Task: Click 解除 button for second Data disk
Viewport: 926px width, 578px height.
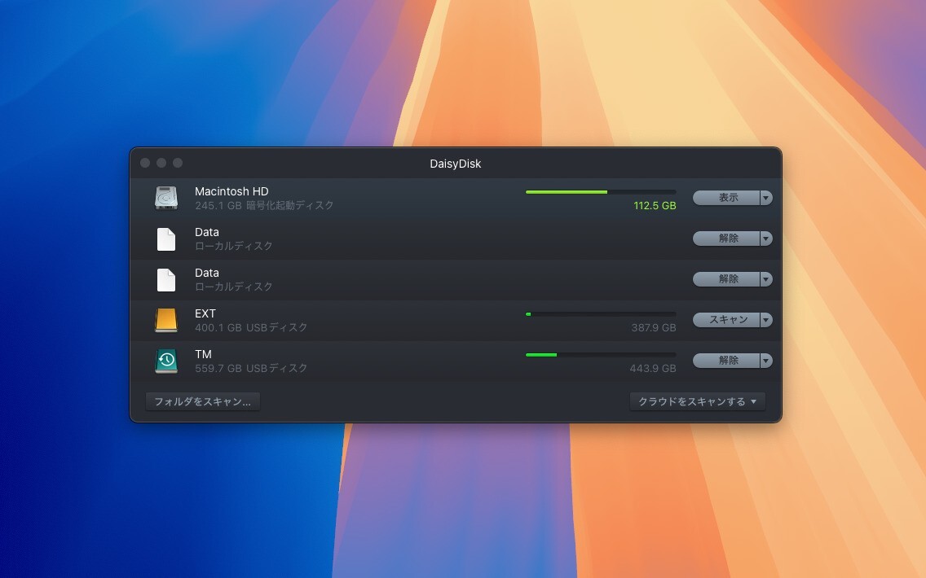Action: [726, 279]
